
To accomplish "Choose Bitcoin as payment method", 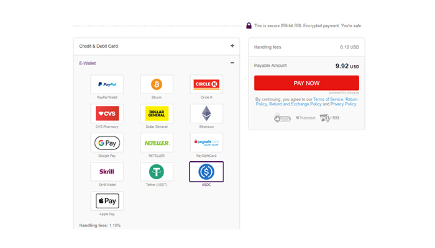I will coord(157,84).
